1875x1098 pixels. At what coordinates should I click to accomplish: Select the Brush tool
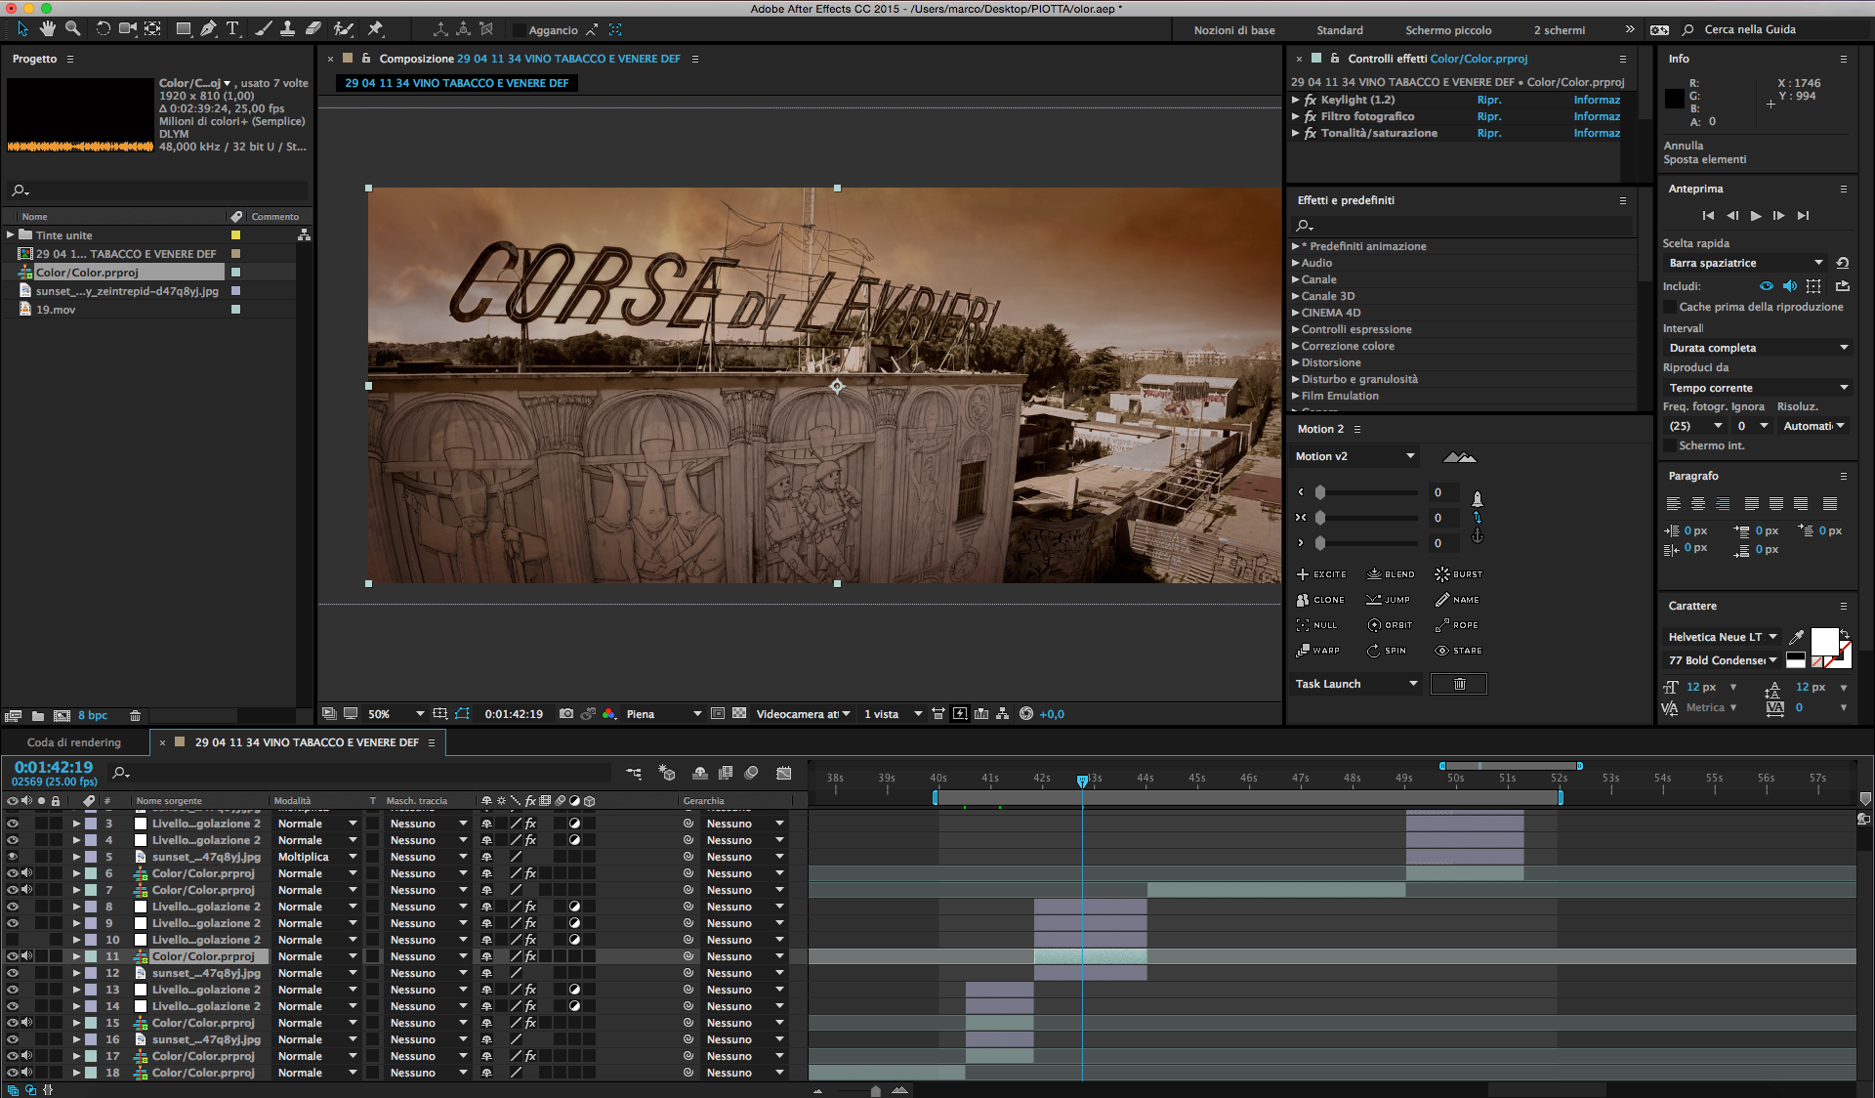click(x=263, y=29)
